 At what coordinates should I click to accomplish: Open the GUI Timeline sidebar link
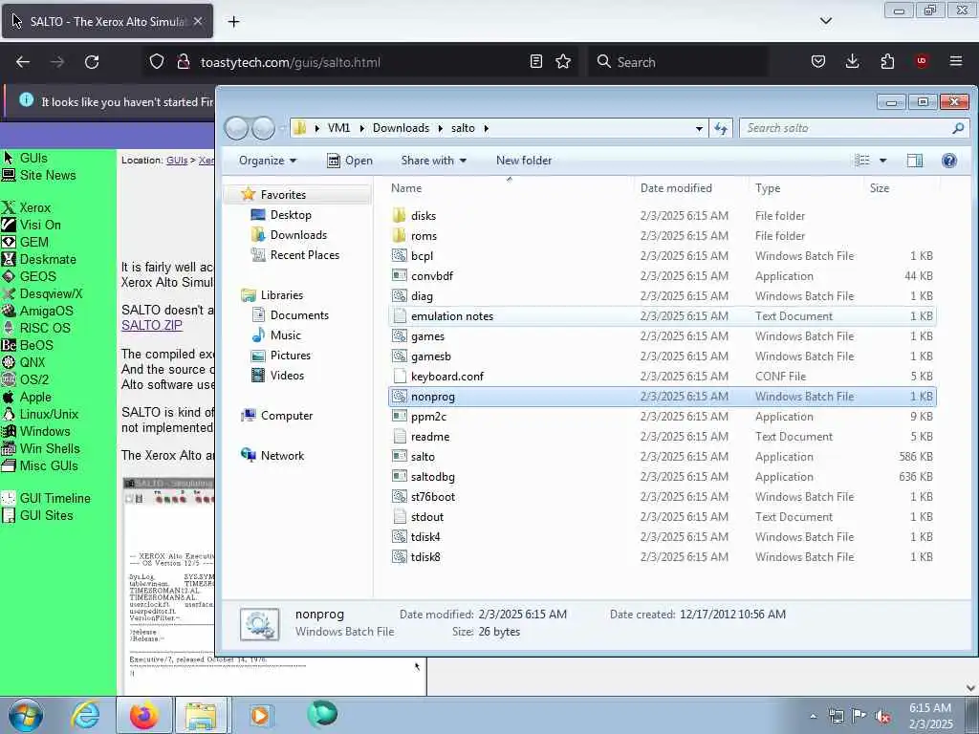tap(54, 498)
